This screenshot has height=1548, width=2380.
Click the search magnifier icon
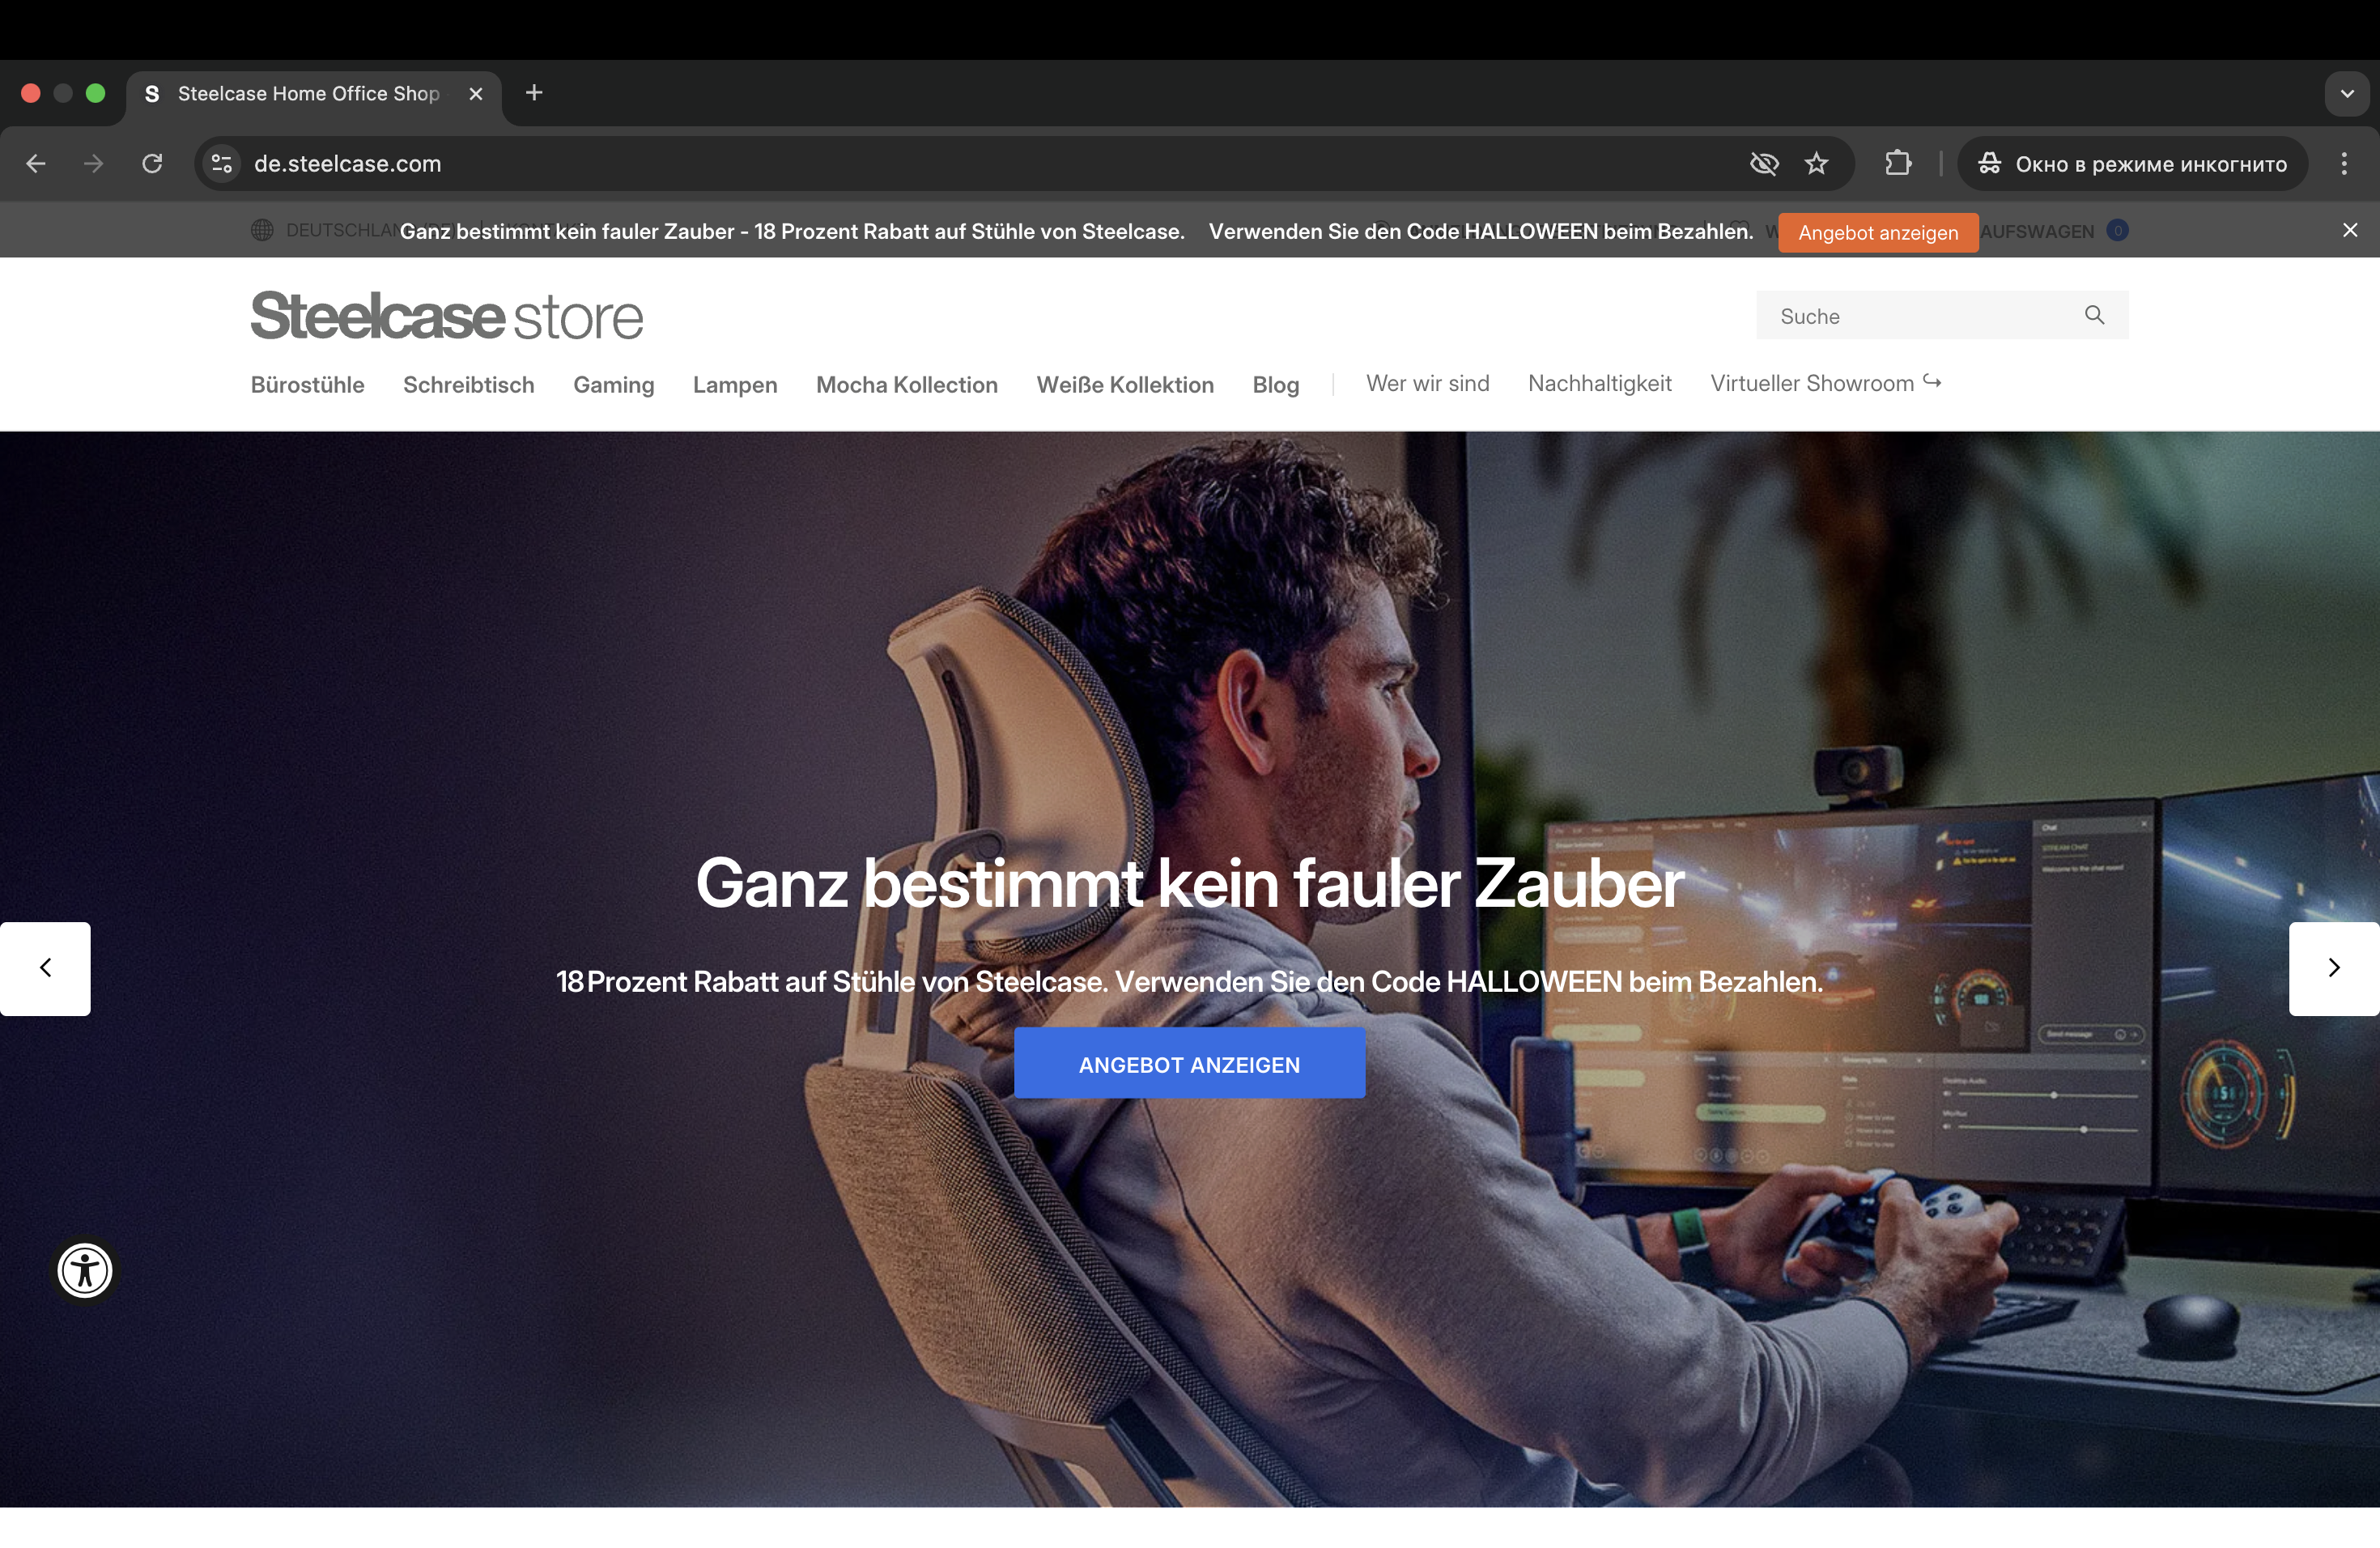click(x=2094, y=315)
